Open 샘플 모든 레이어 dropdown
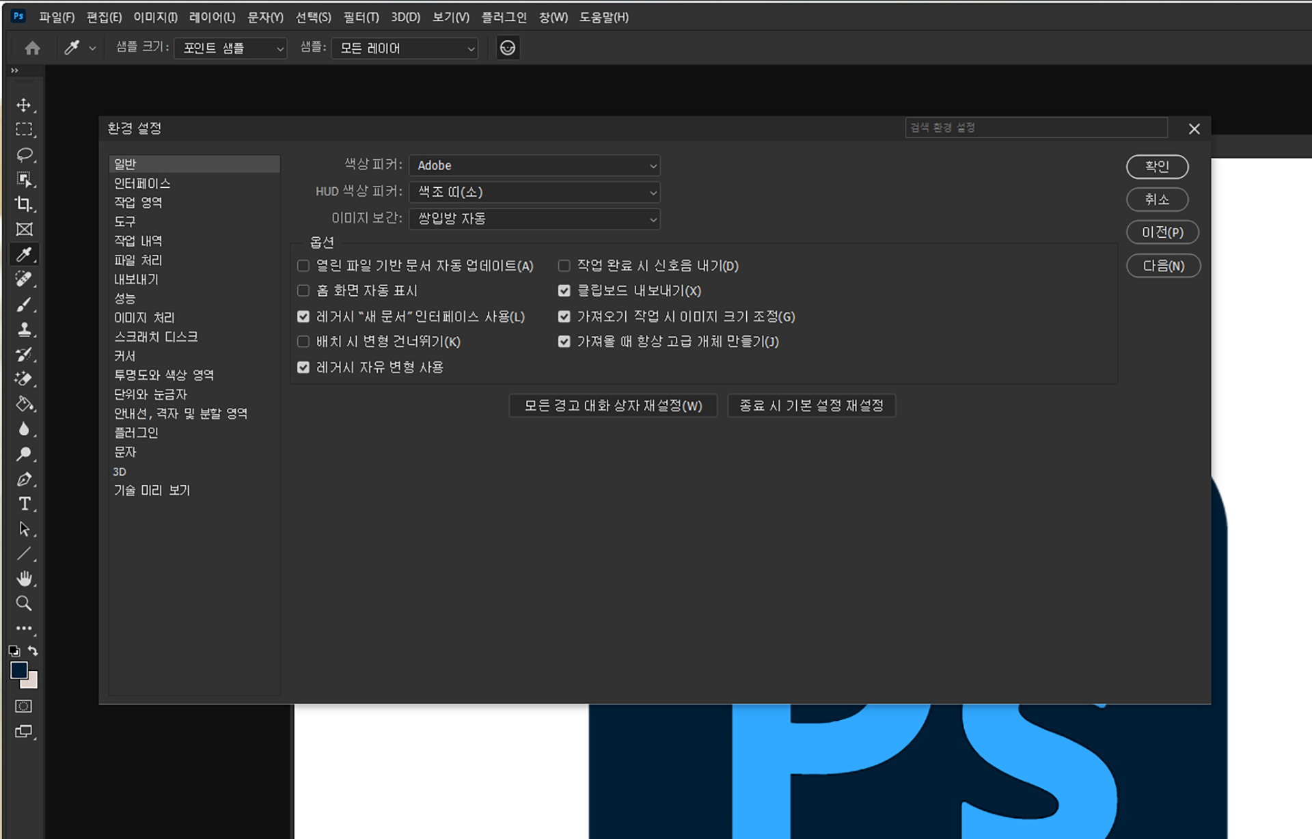Screen dimensions: 1312x839 (405, 48)
